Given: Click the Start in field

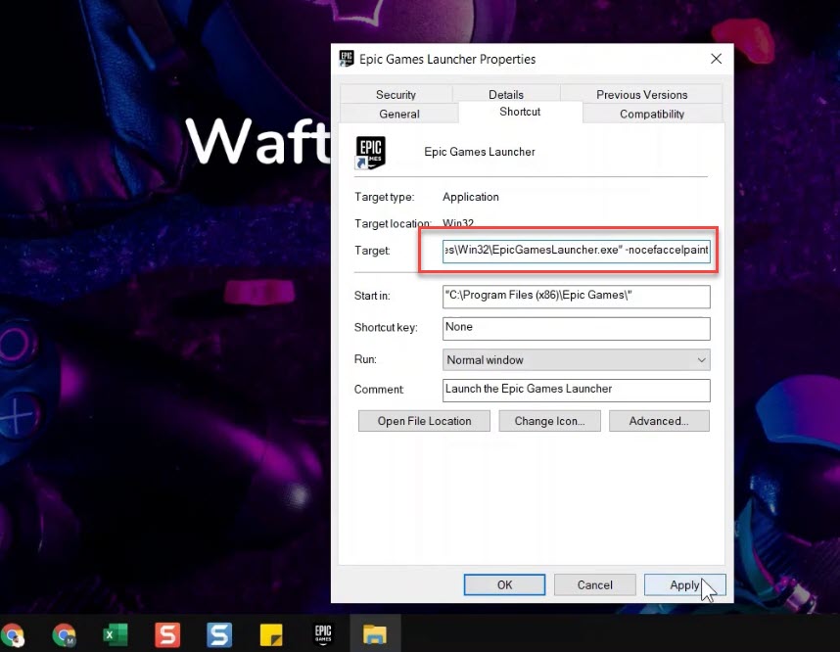Looking at the screenshot, I should (577, 297).
